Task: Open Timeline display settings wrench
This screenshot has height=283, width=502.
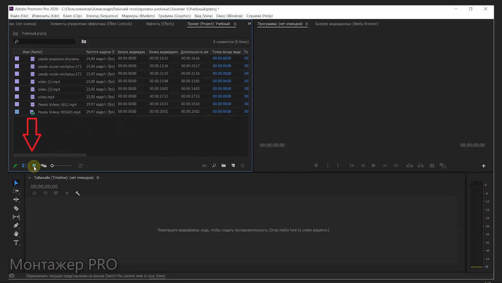Action: [x=77, y=193]
